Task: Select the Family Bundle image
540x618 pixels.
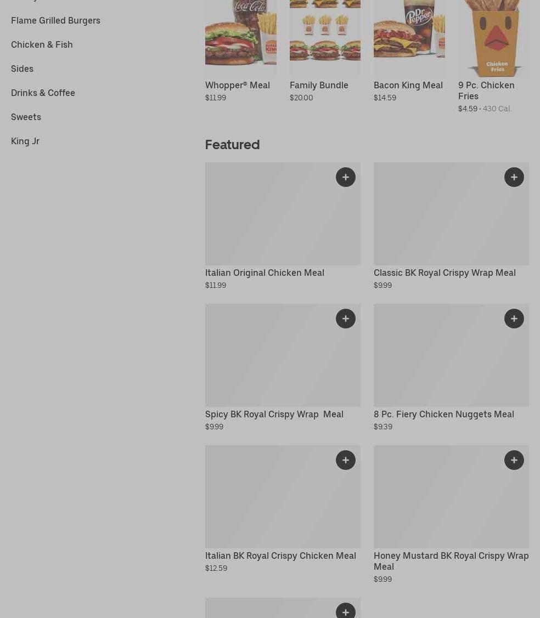Action: 325,37
